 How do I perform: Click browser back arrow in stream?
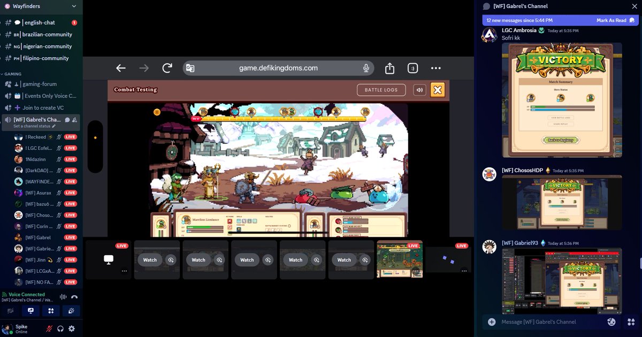tap(121, 68)
